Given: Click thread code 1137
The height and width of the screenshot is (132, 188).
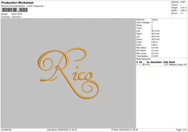Looking at the screenshot, I should pyautogui.click(x=166, y=64).
